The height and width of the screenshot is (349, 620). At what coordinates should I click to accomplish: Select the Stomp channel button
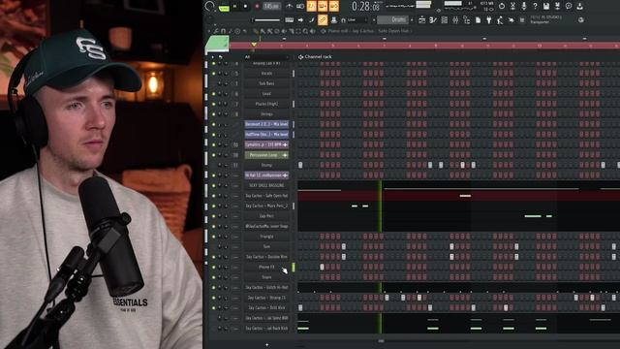tap(266, 166)
